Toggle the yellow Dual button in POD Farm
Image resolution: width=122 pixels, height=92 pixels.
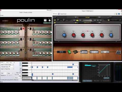coord(55,20)
